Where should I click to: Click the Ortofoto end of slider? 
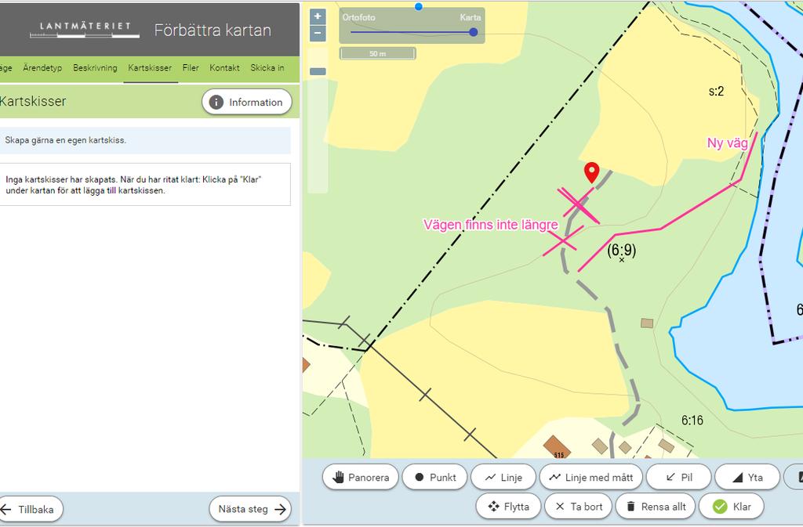(x=358, y=17)
